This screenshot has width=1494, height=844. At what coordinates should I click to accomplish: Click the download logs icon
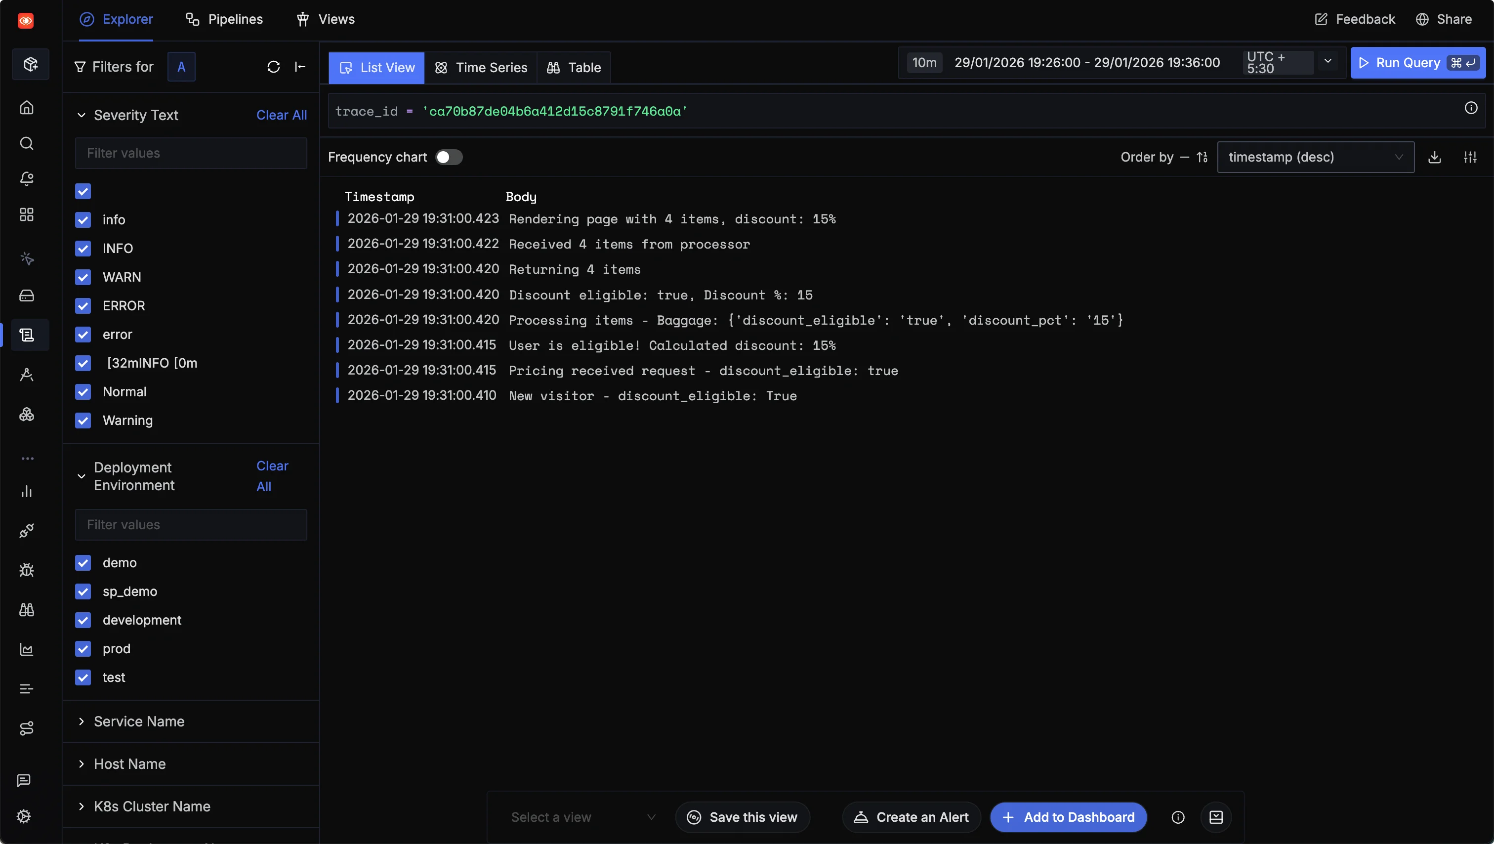(x=1434, y=157)
